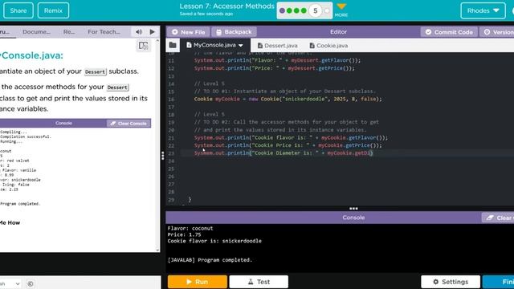Click "Cookie flavor is: snickerdoodle" console output
The height and width of the screenshot is (289, 514).
(214, 241)
